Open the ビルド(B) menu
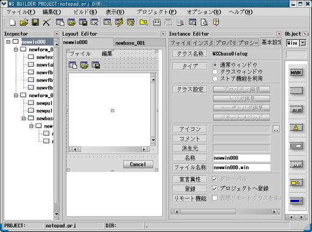The image size is (312, 232). pyautogui.click(x=85, y=12)
